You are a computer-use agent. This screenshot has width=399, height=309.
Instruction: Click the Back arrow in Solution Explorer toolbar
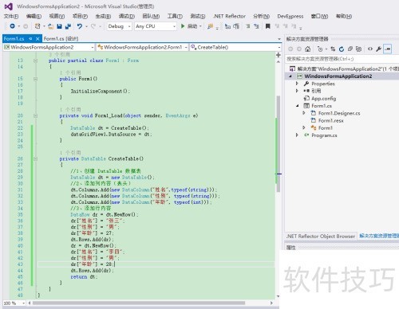coord(290,49)
